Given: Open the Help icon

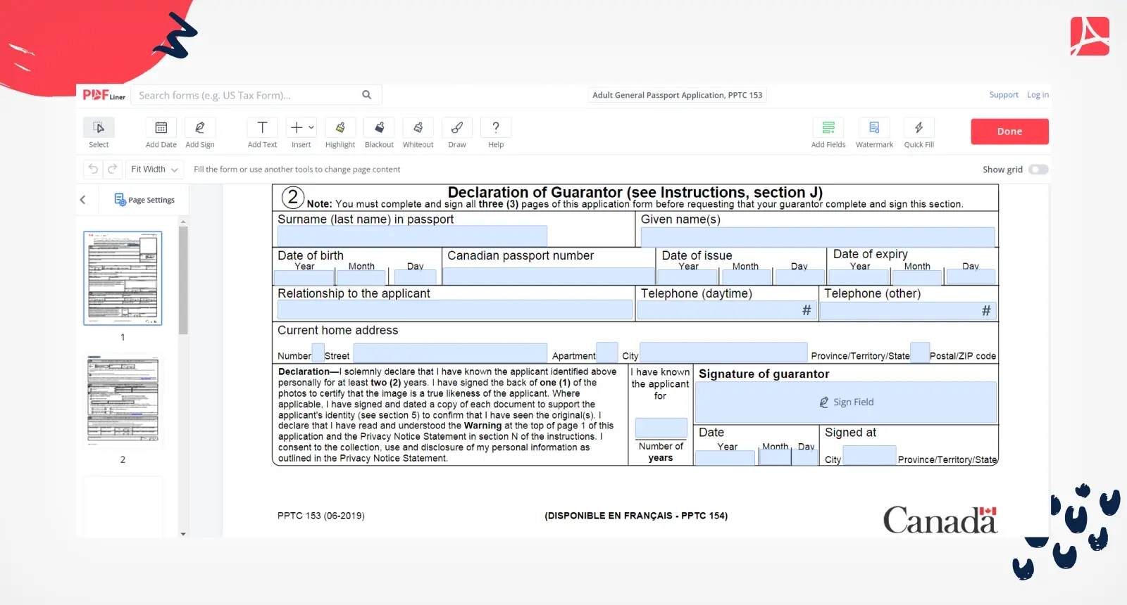Looking at the screenshot, I should click(x=496, y=127).
